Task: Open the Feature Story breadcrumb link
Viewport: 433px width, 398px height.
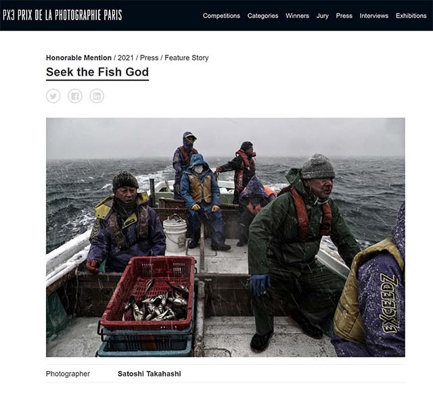Action: (187, 58)
